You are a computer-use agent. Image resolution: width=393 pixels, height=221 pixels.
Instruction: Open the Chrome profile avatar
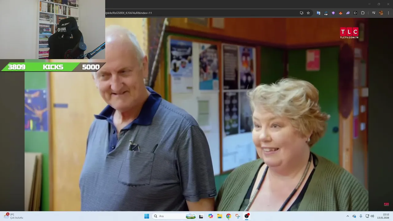pyautogui.click(x=381, y=13)
